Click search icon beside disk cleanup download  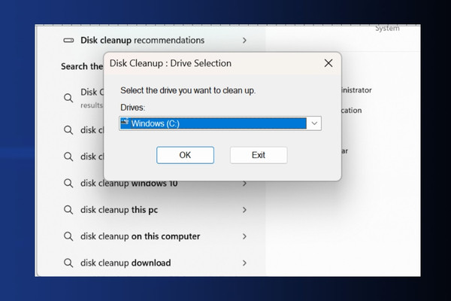[68, 263]
